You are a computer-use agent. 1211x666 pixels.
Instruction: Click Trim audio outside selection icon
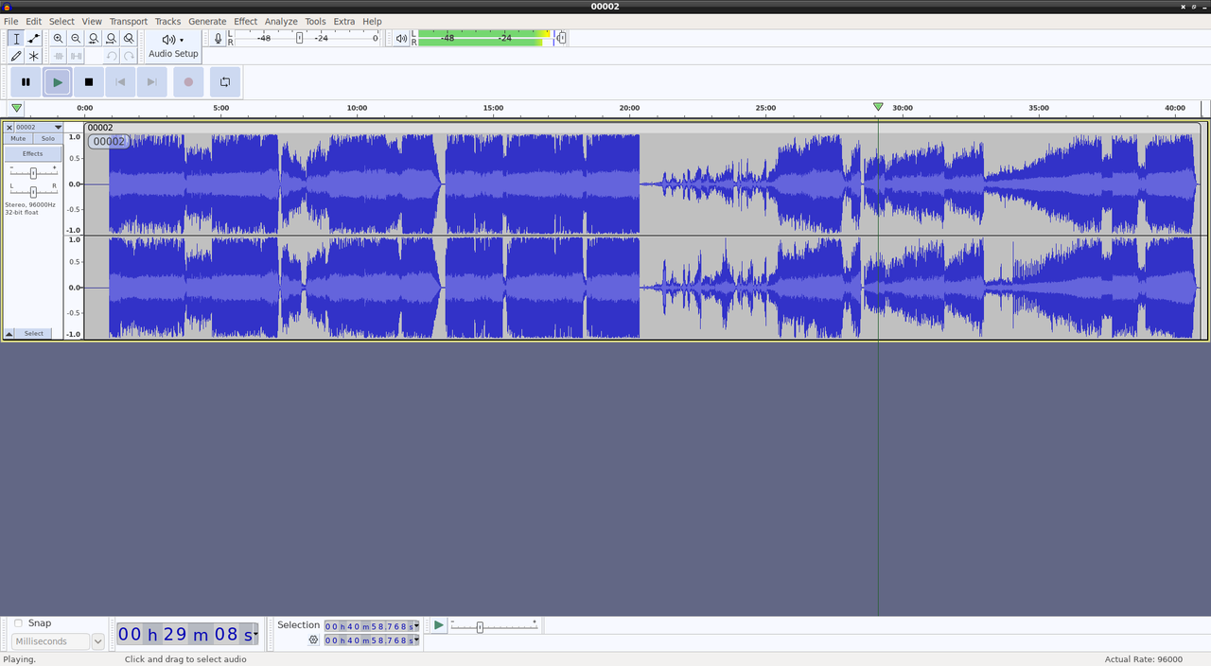click(59, 57)
